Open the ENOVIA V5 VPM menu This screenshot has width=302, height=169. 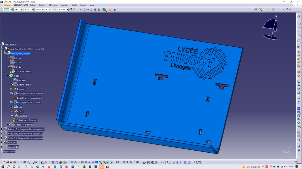click(21, 5)
